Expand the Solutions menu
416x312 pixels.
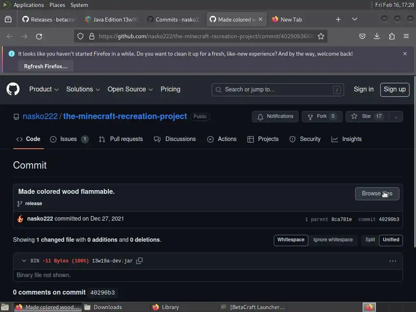tap(83, 89)
